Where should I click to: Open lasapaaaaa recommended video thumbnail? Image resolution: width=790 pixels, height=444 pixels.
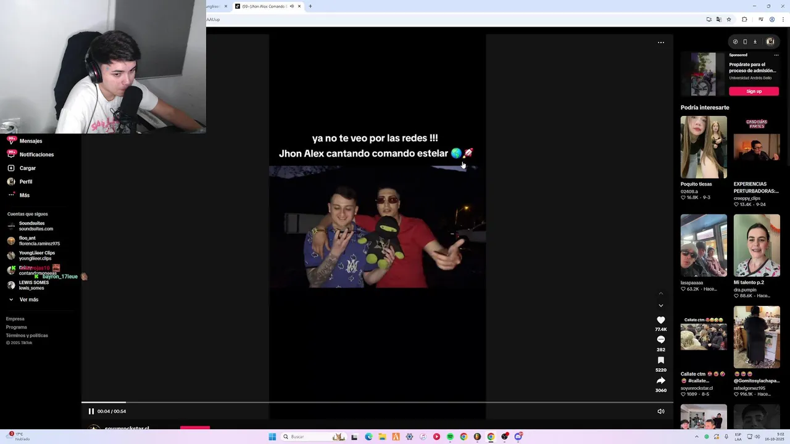point(704,245)
